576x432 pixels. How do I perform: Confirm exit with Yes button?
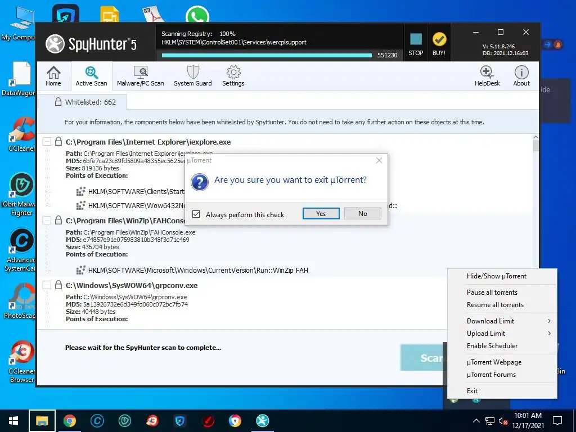point(321,213)
